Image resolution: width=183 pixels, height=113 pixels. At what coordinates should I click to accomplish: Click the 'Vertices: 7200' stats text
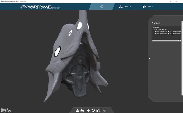pos(6,110)
